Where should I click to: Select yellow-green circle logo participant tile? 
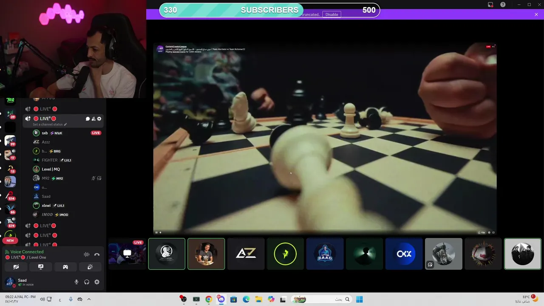285,254
